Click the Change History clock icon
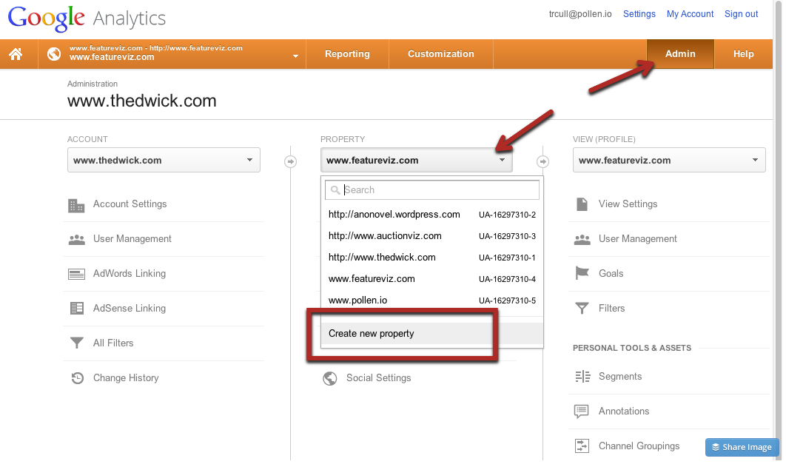Screen dimensions: 786x467 (77, 377)
